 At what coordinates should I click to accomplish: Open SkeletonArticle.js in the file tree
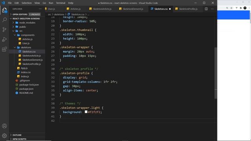[27, 56]
